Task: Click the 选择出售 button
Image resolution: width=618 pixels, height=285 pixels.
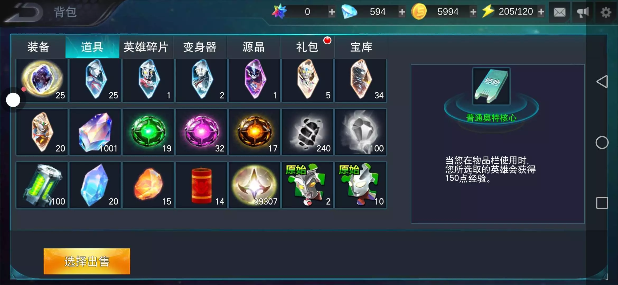Action: pyautogui.click(x=87, y=261)
